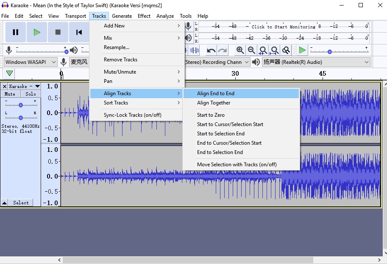Adjust the Karaoke track gain slider
Image resolution: width=387 pixels, height=264 pixels.
(21, 105)
